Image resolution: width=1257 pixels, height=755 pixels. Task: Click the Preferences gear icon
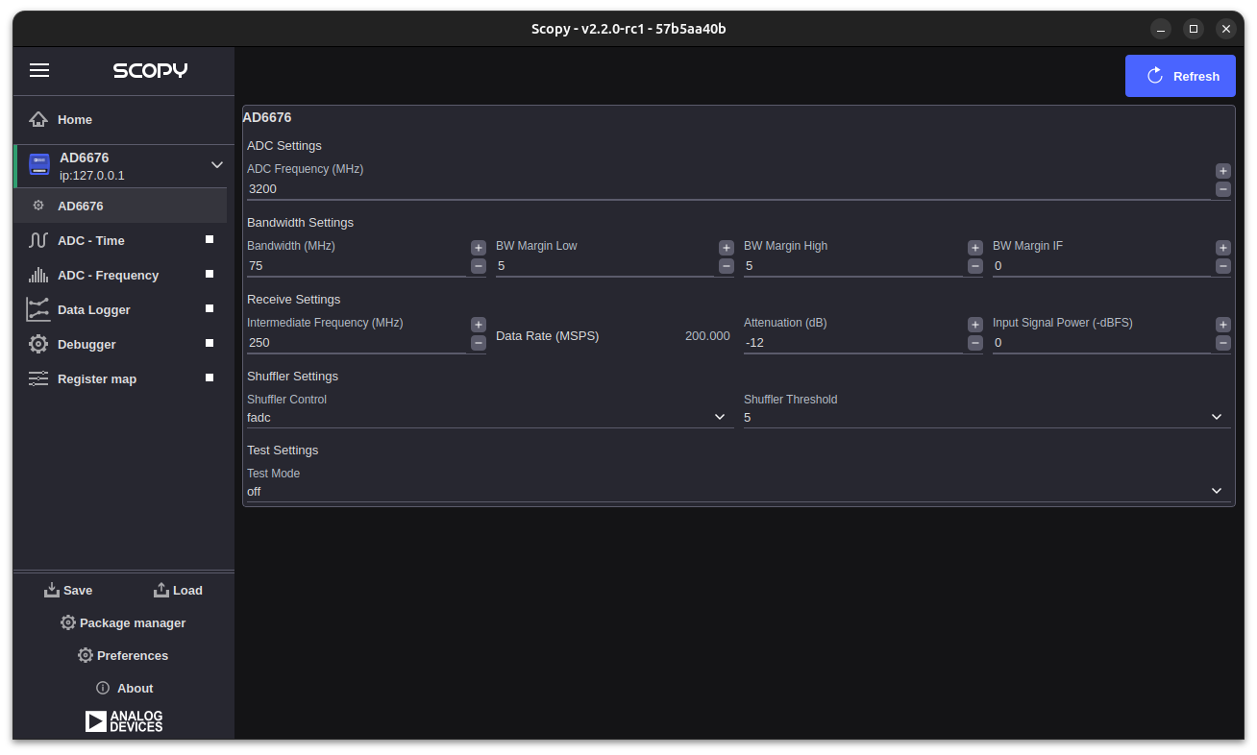pos(86,655)
